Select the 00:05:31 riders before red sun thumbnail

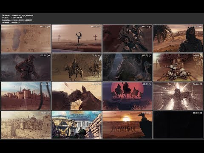(127, 96)
